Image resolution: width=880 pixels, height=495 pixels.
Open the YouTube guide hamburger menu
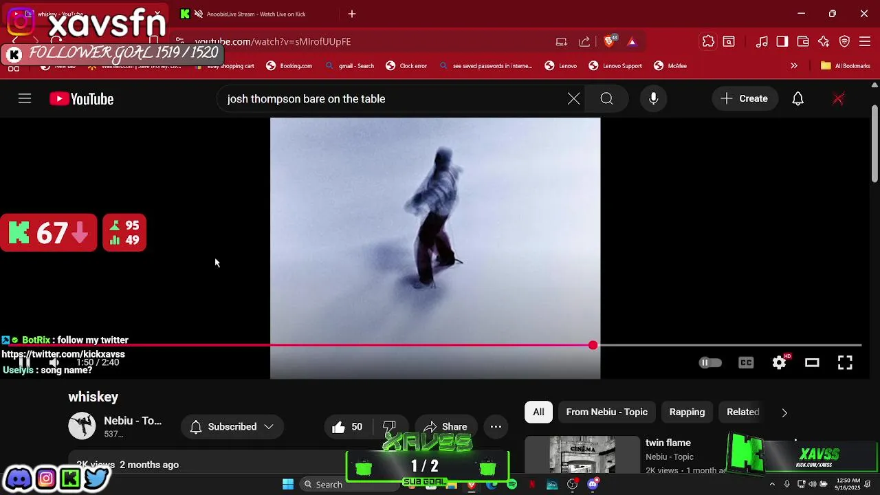coord(25,99)
